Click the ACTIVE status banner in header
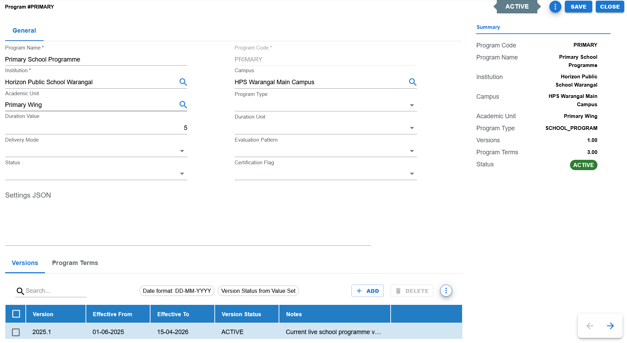The image size is (627, 343). tap(517, 7)
